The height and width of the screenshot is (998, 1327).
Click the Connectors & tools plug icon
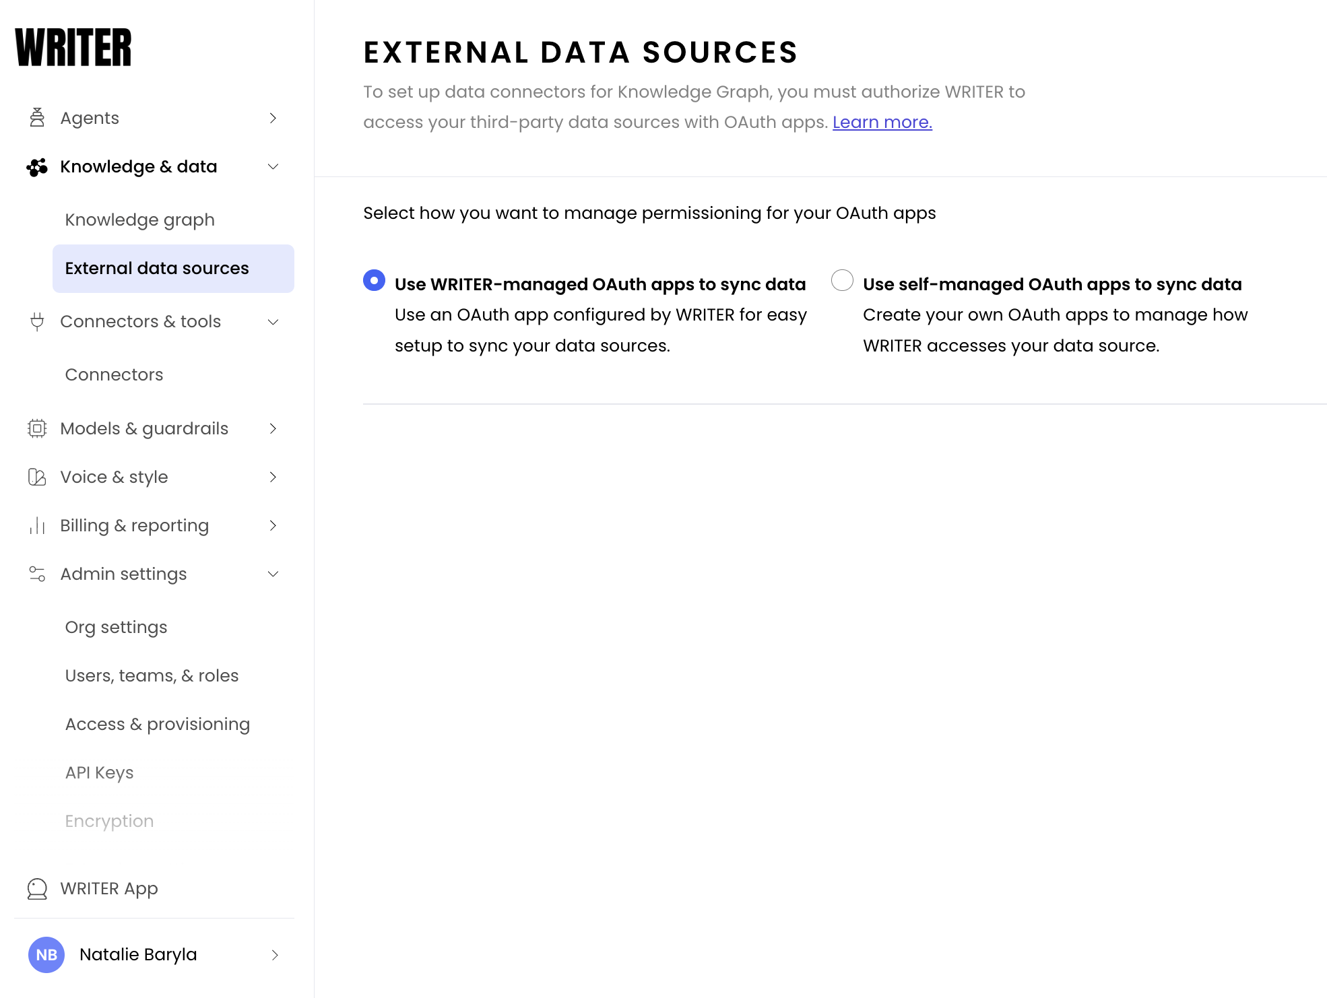(37, 322)
